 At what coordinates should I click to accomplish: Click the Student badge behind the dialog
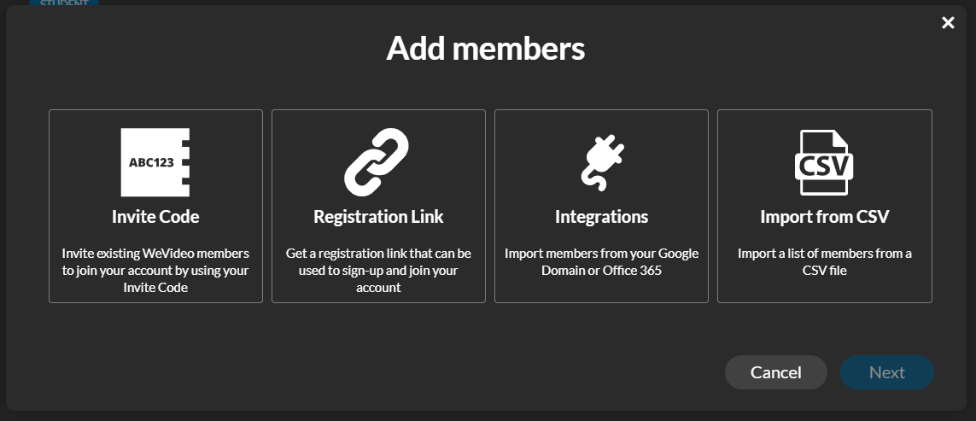coord(64,3)
